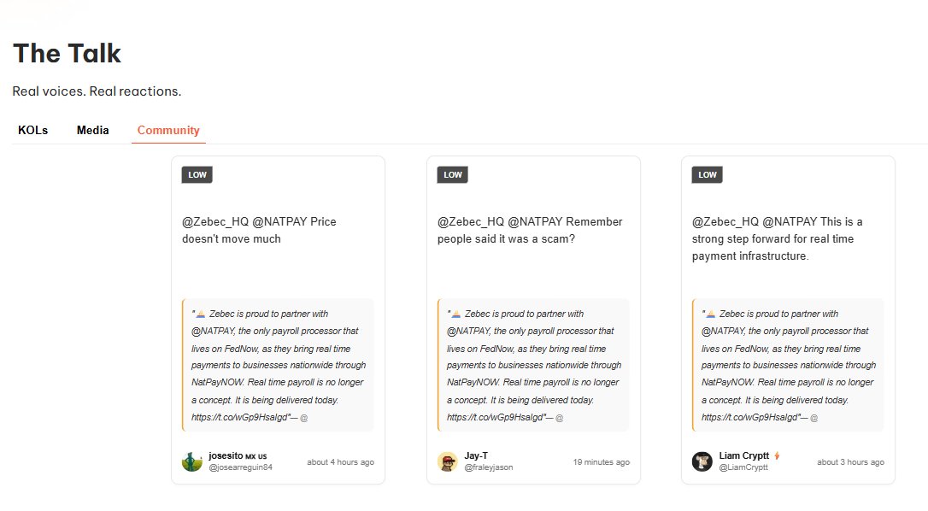Switch to the KOLs tab
This screenshot has width=928, height=511.
(x=32, y=131)
